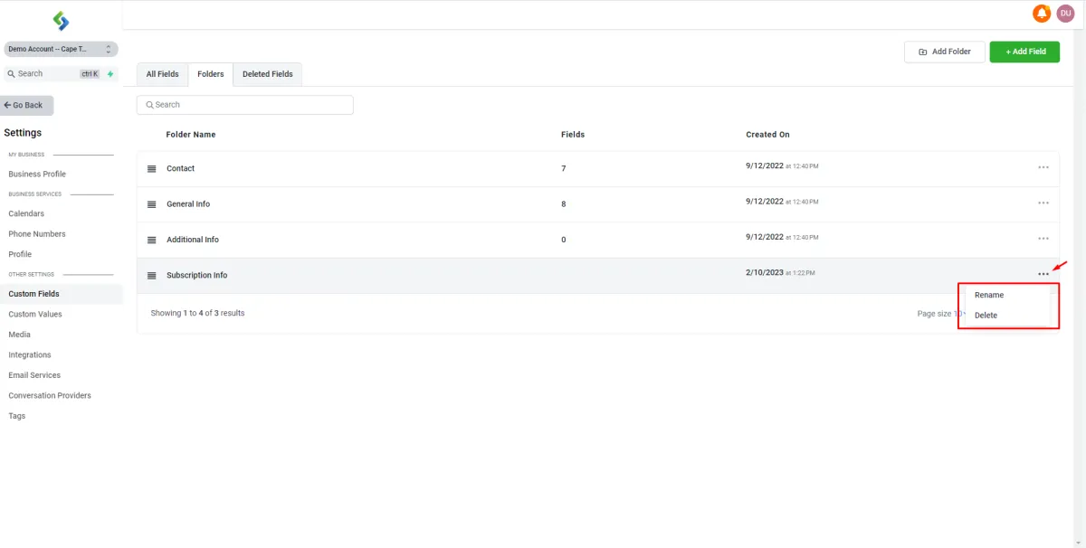Viewport: 1086px width, 548px height.
Task: Click the Folder Name column header
Action: coord(191,135)
